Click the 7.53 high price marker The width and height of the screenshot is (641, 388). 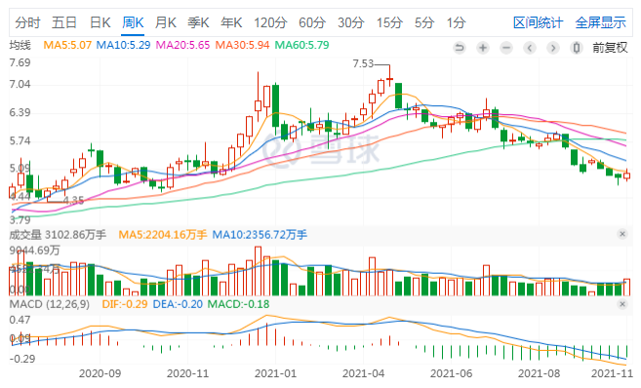tap(363, 63)
